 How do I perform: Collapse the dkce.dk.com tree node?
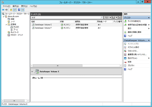[x=3, y=17]
